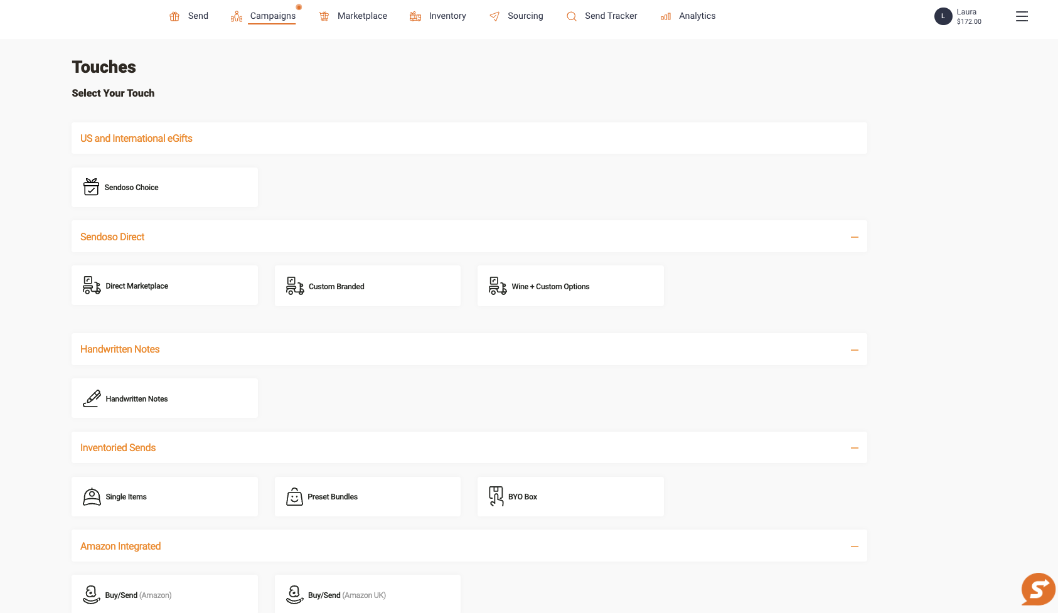View the Analytics tab
The image size is (1058, 613).
[697, 16]
